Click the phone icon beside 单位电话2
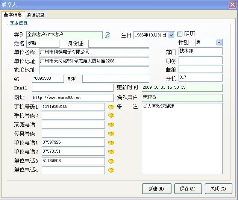 click(111, 152)
